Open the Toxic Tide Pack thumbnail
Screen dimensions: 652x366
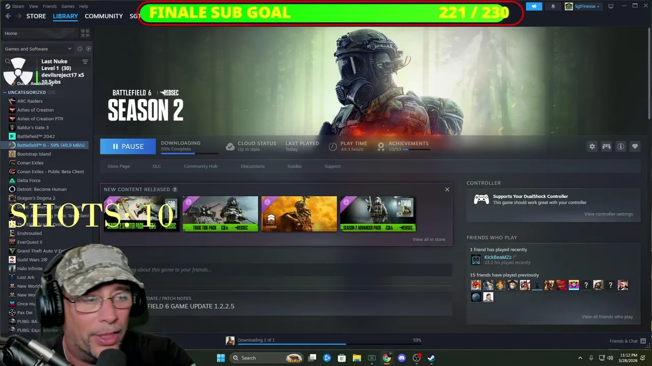click(220, 214)
